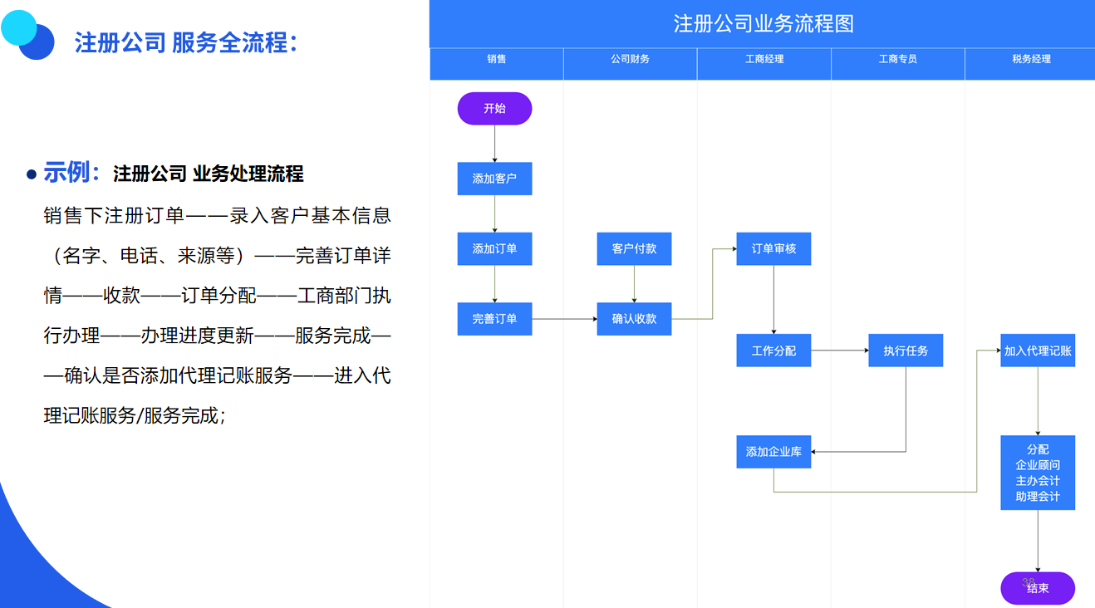
Task: Select the 订单审核 box
Action: point(773,249)
